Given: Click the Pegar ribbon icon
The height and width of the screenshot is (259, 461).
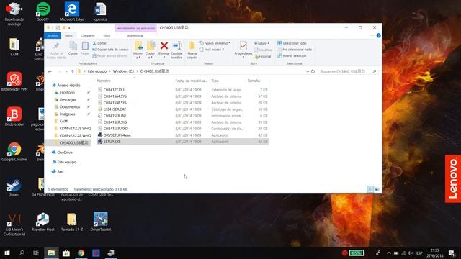Looking at the screenshot, I should coord(85,46).
